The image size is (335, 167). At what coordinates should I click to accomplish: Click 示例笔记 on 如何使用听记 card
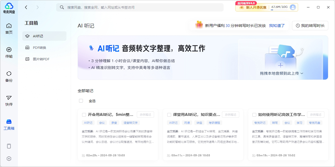[x=316, y=114]
